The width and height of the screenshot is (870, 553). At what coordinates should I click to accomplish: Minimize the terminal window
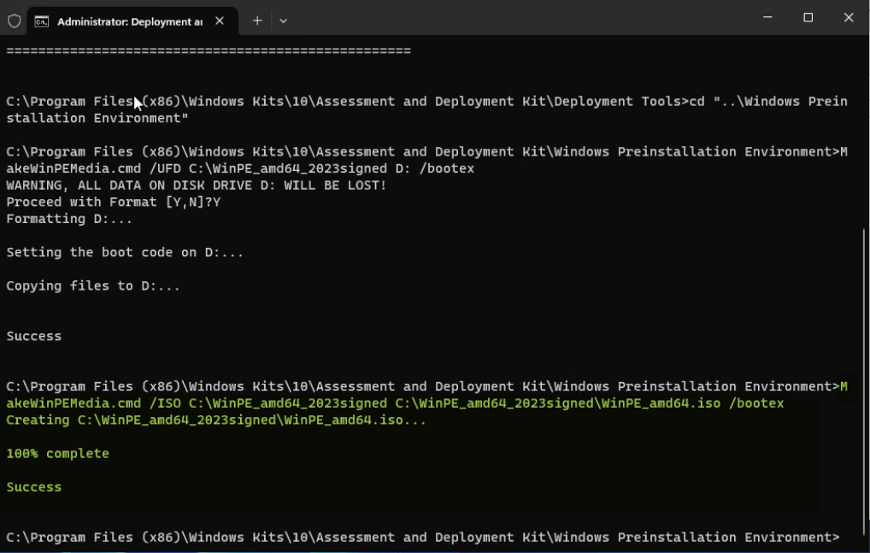767,17
